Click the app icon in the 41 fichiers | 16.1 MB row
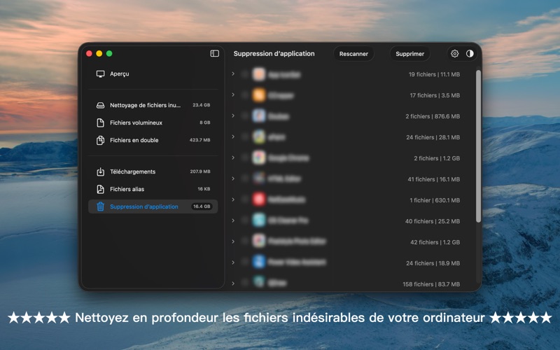The image size is (560, 350). coord(259,178)
